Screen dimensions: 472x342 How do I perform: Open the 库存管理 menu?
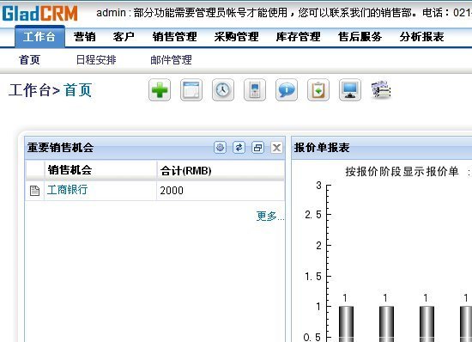(x=298, y=37)
